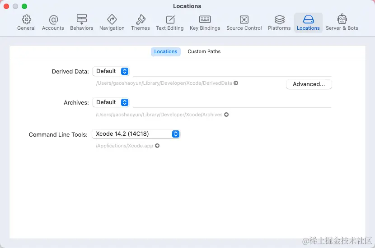Click the Xcode/Archives path text
The height and width of the screenshot is (248, 375).
(159, 115)
